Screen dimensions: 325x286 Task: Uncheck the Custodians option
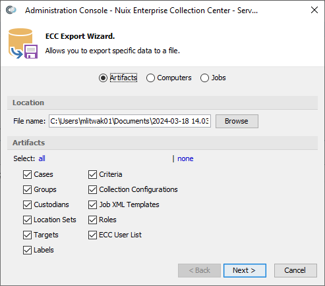point(27,205)
